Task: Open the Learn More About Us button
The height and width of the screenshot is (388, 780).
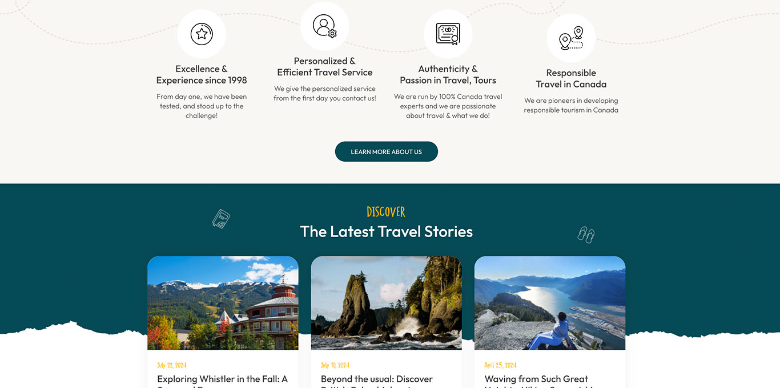Action: coord(387,151)
